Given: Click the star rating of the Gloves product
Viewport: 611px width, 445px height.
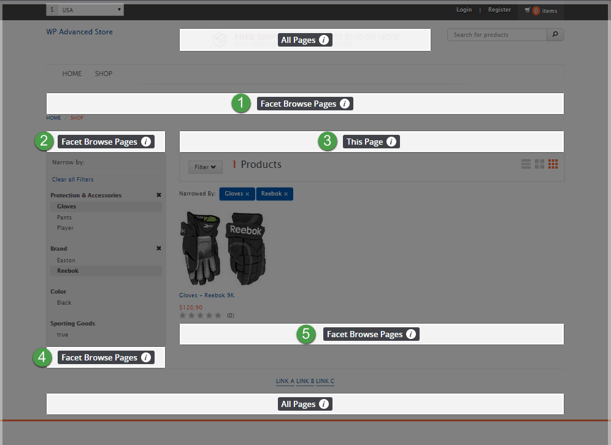Looking at the screenshot, I should (200, 315).
